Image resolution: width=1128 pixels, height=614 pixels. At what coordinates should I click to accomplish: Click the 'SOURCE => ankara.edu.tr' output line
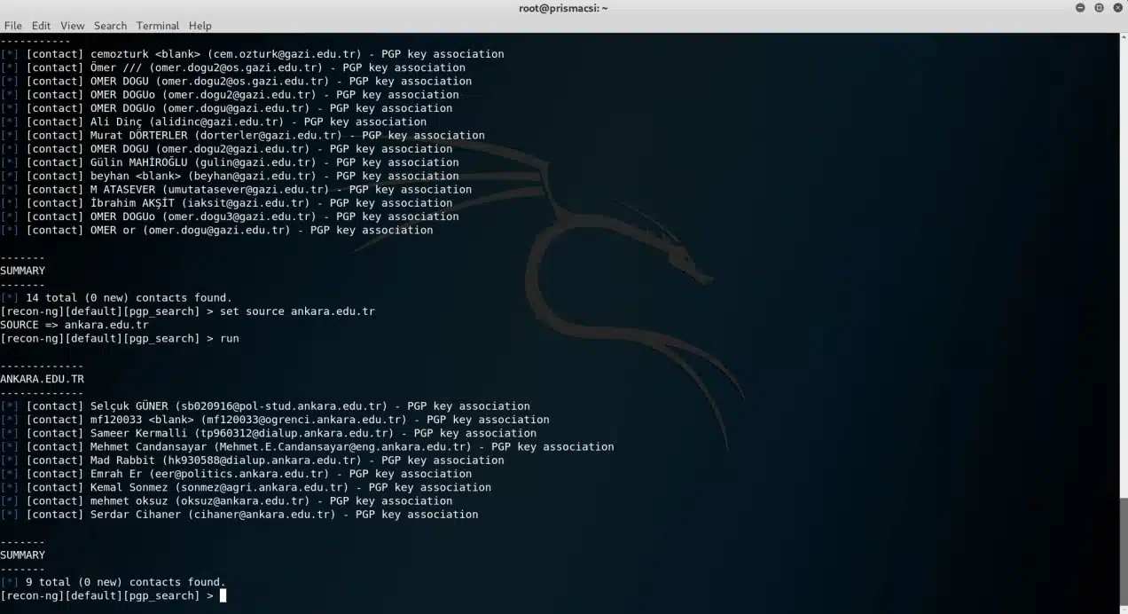pyautogui.click(x=74, y=325)
